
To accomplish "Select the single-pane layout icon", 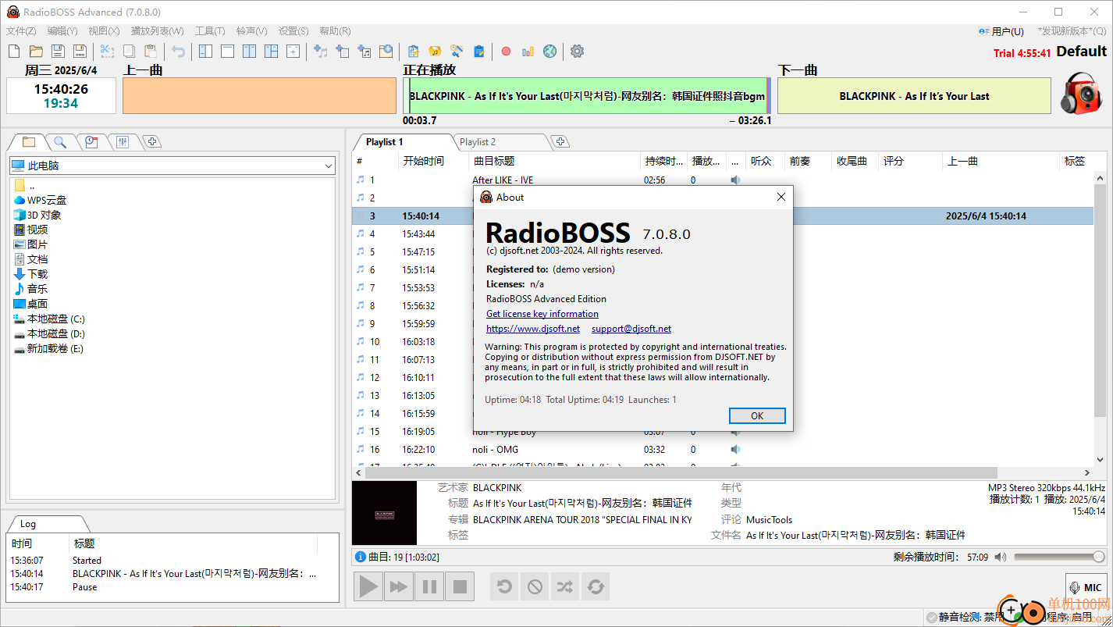I will pos(227,52).
